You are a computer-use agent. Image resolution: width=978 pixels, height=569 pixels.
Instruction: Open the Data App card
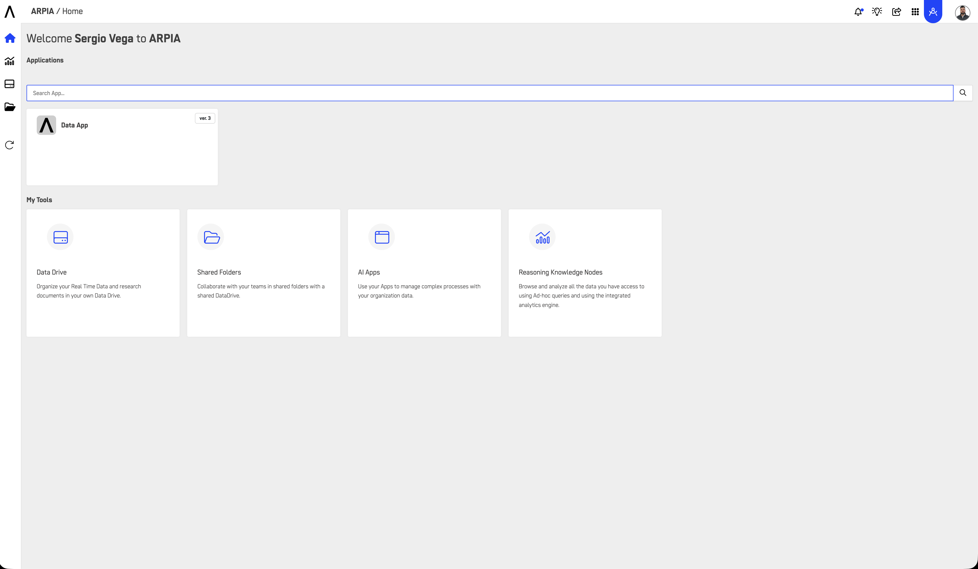122,147
